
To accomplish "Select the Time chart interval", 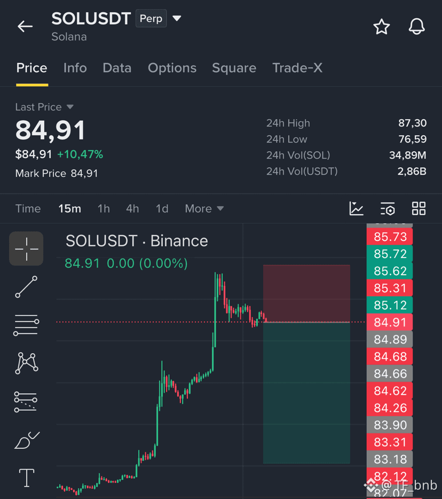I will pyautogui.click(x=28, y=209).
